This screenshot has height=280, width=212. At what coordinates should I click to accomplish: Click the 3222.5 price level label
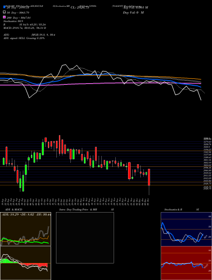(207, 147)
